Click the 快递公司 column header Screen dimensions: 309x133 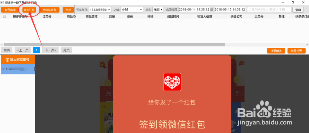(236, 17)
